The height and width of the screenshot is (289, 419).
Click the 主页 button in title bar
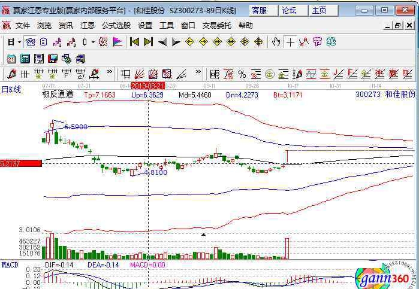pos(323,10)
